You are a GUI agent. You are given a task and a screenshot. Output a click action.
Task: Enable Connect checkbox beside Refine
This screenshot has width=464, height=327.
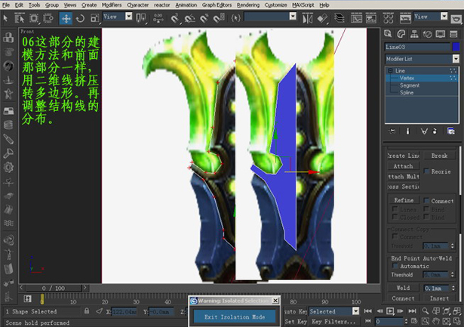click(x=426, y=201)
